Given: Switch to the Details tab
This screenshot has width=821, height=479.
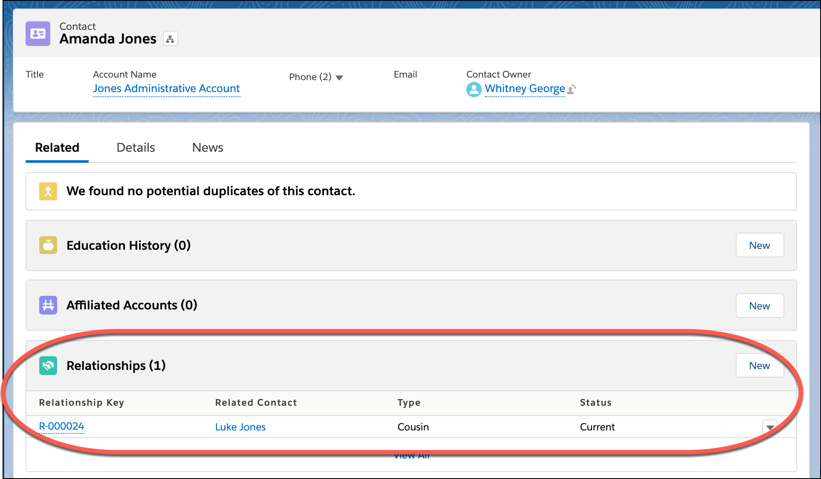Looking at the screenshot, I should click(x=136, y=147).
